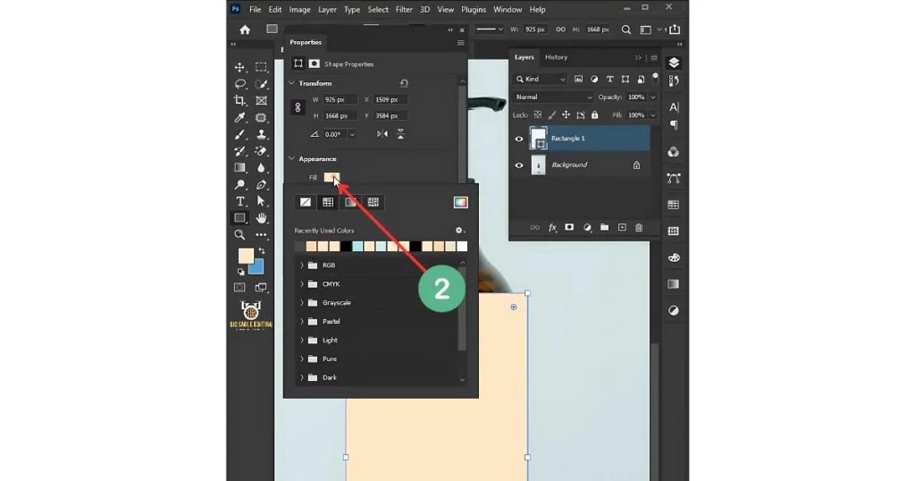The image size is (915, 481).
Task: Filter layers by pixel layers
Action: point(578,80)
